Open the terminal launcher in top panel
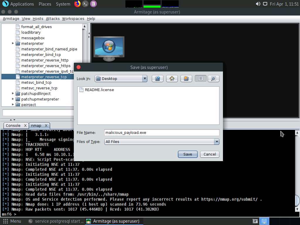 click(x=85, y=4)
